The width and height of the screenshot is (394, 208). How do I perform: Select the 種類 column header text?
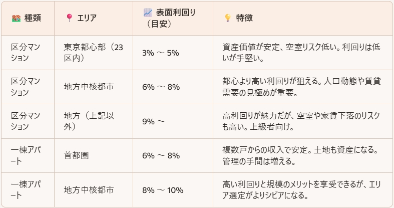tap(33, 18)
